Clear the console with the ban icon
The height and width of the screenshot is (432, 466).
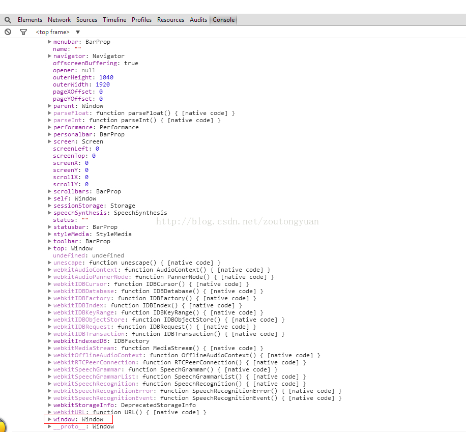[x=8, y=32]
